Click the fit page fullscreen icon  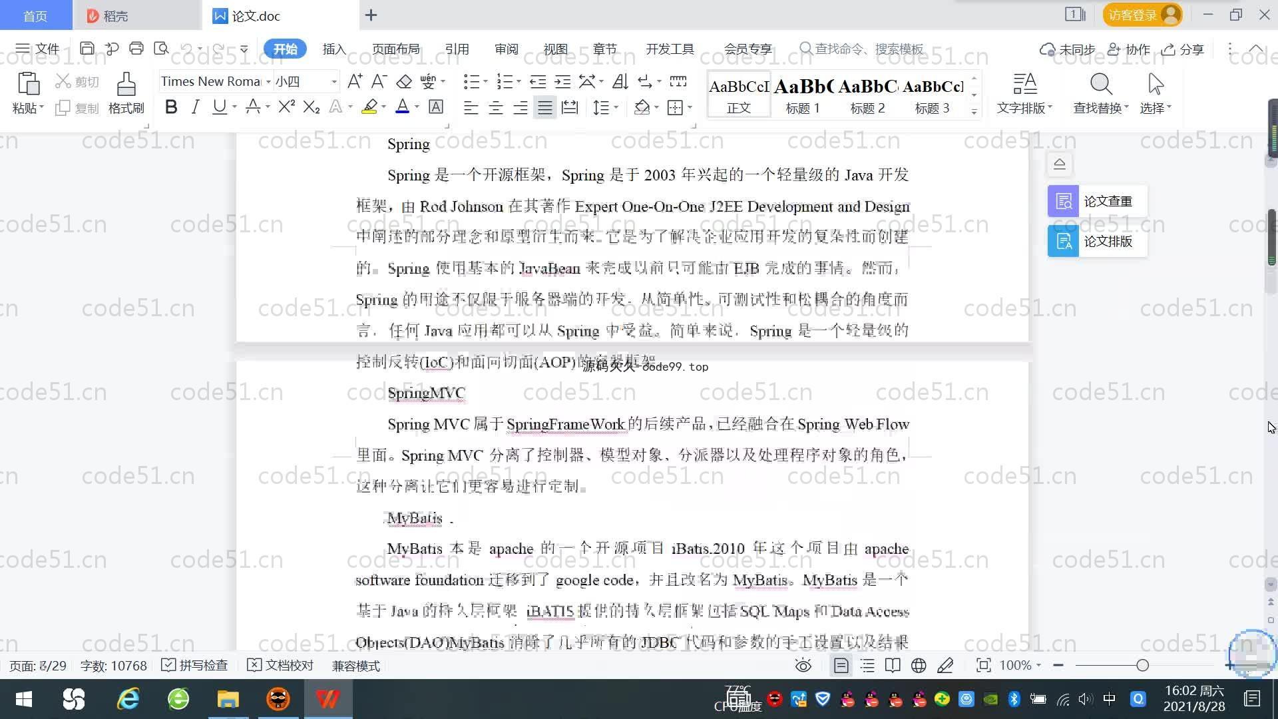coord(983,665)
